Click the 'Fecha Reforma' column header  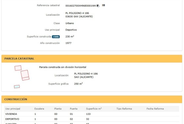pyautogui.click(x=155, y=109)
